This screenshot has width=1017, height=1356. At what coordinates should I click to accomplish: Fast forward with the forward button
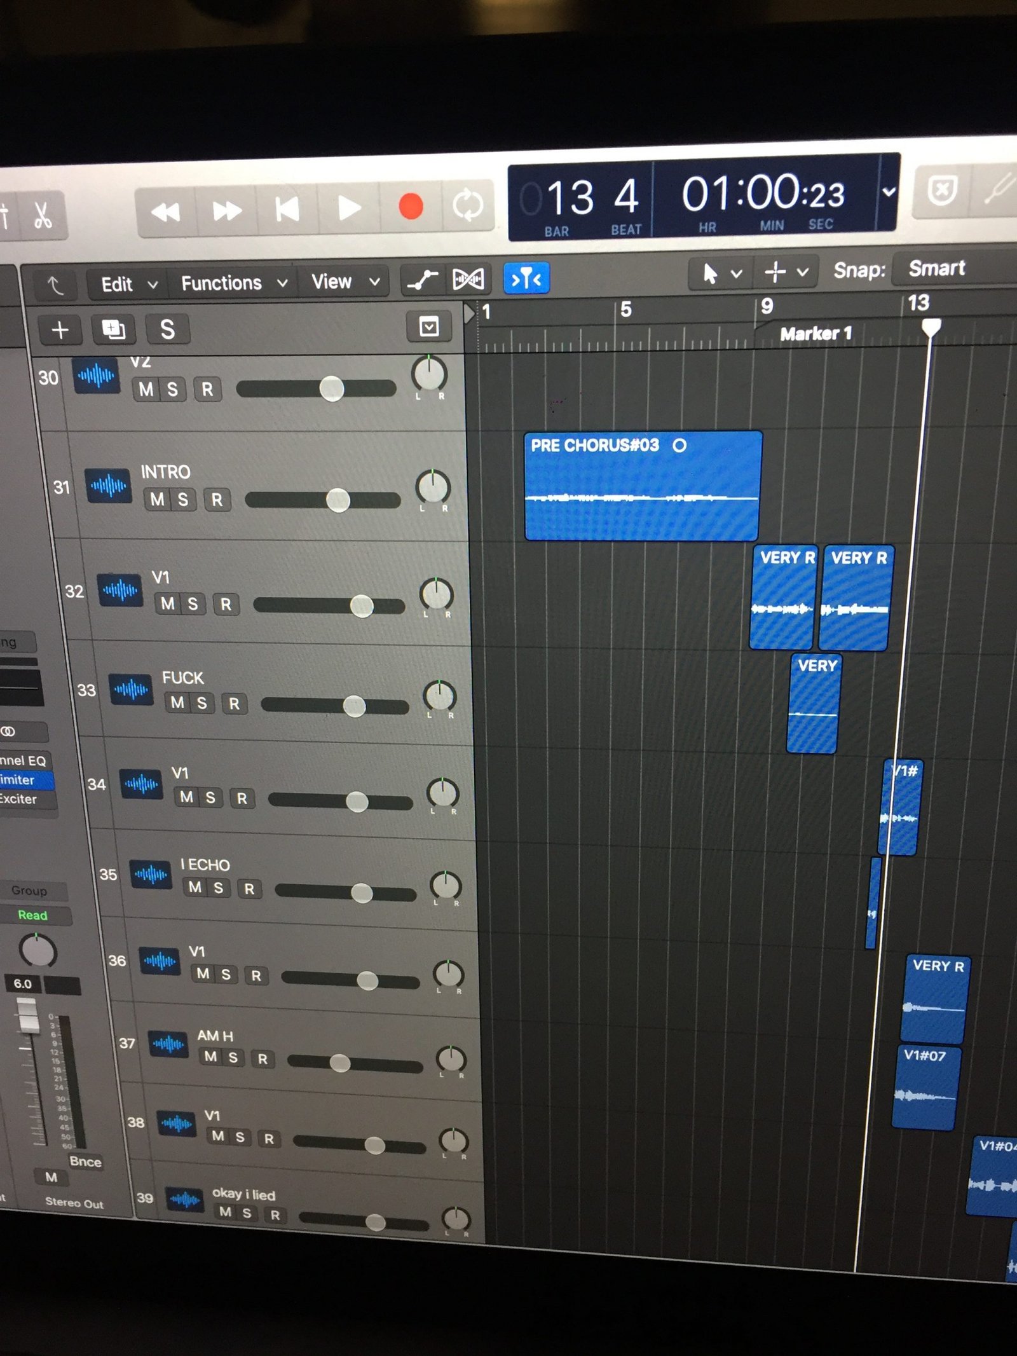click(226, 210)
